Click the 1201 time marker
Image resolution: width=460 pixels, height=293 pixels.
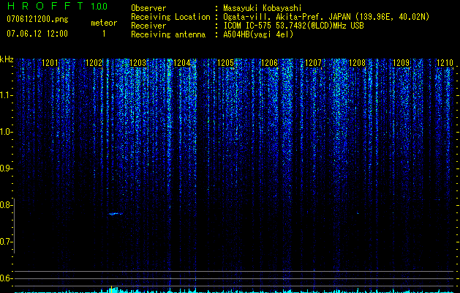click(x=50, y=62)
